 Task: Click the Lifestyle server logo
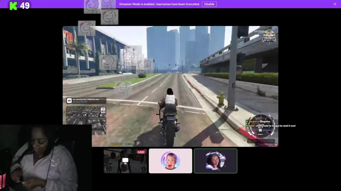(269, 37)
